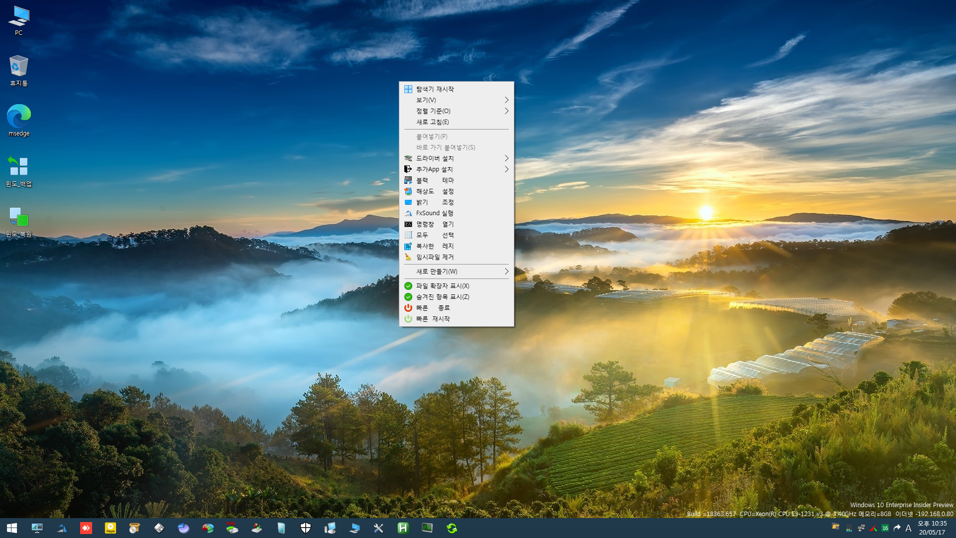Click 빠른 종료 shutdown entry

(x=457, y=308)
